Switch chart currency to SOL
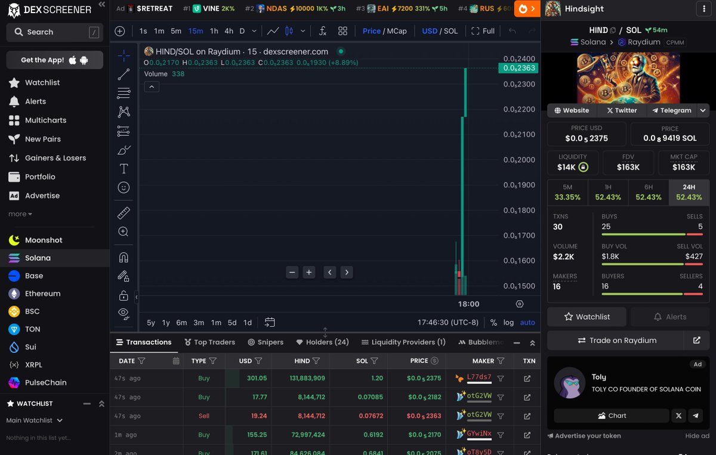 [450, 31]
